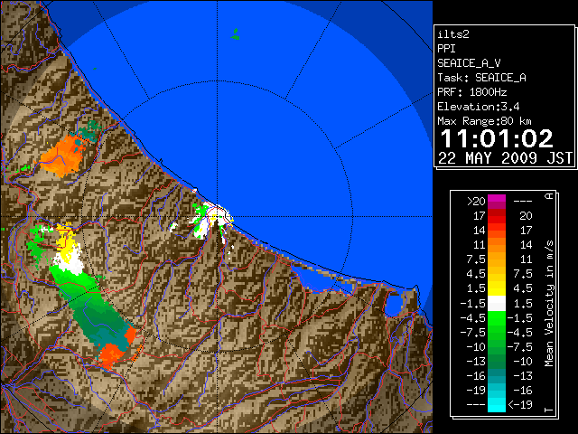Click the white echo at radar center
The width and height of the screenshot is (578, 434).
pyautogui.click(x=220, y=215)
